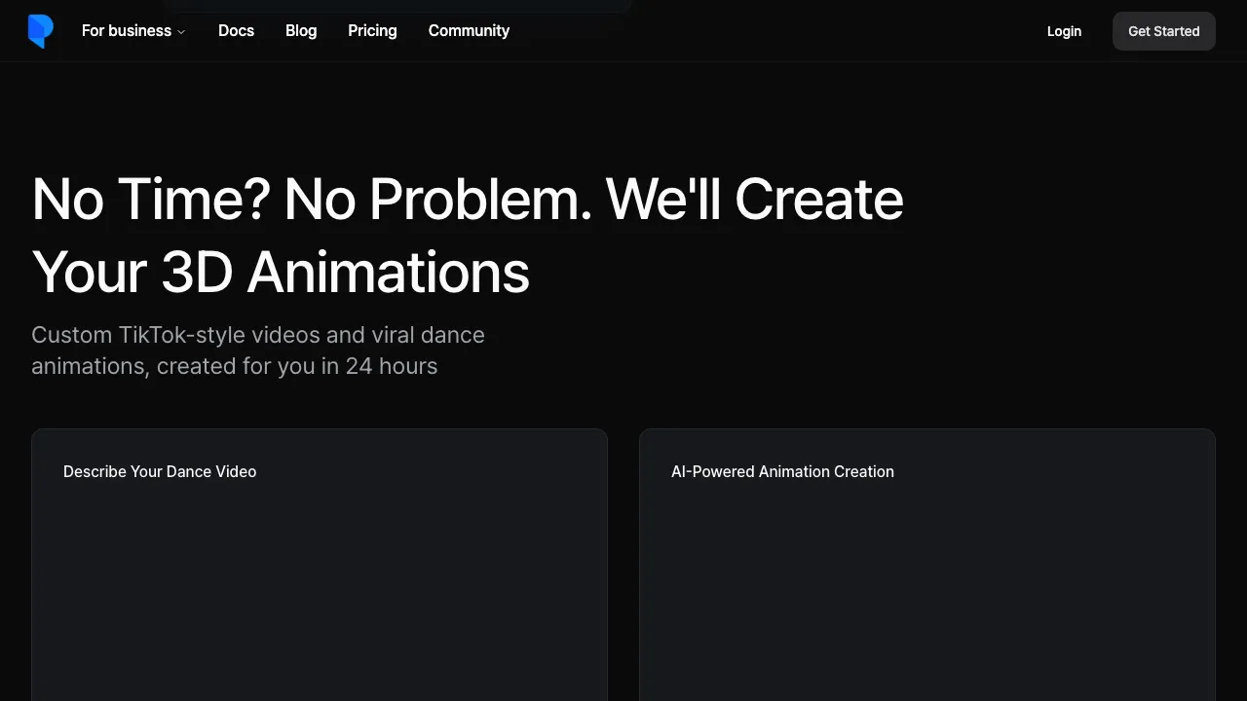Navigate to the Blog section

[x=300, y=30]
